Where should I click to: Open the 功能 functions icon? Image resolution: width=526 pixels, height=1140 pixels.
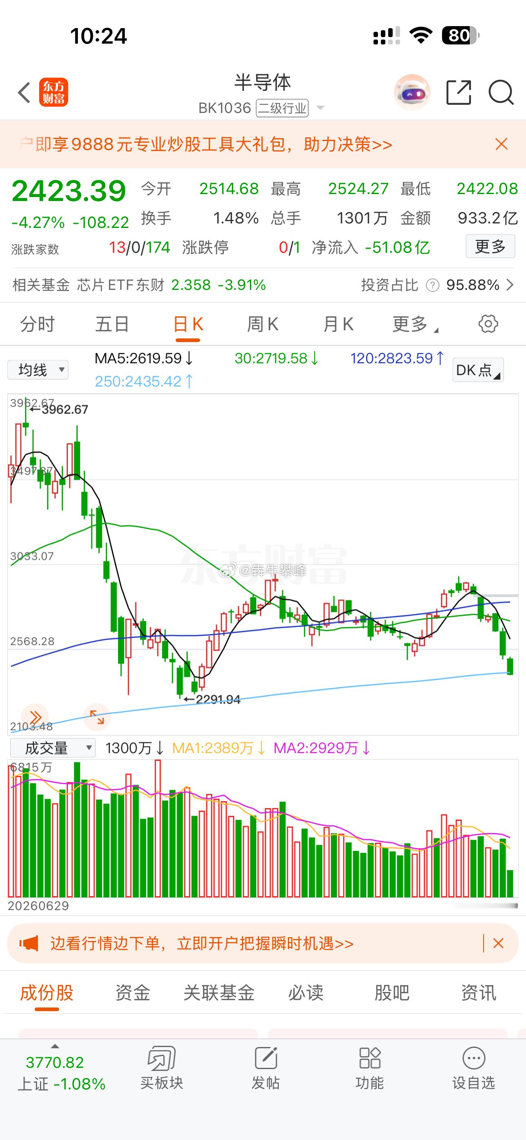(370, 1068)
